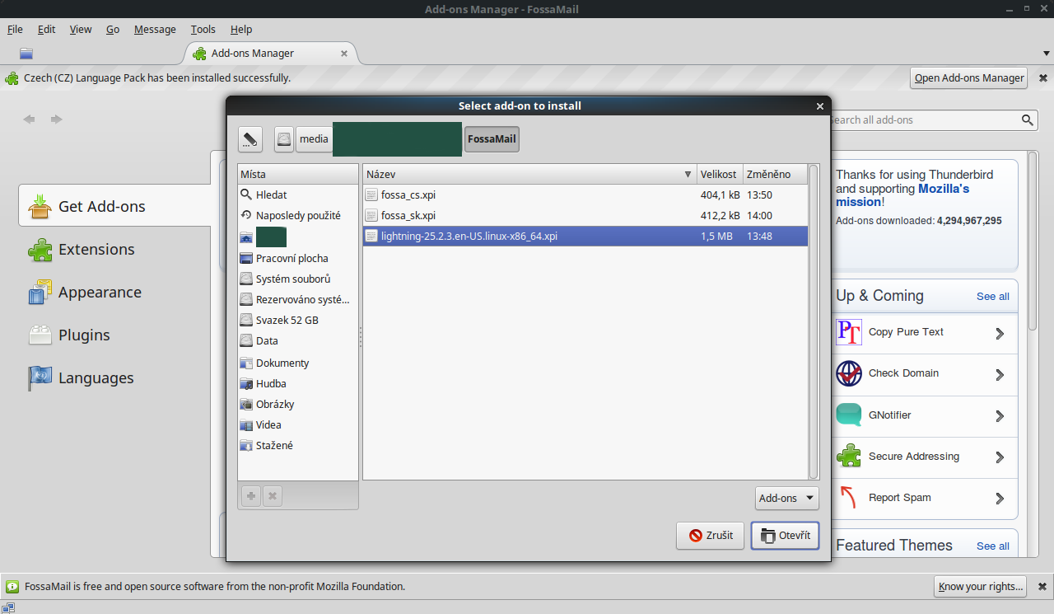
Task: Sort by Změněno column header
Action: click(774, 175)
